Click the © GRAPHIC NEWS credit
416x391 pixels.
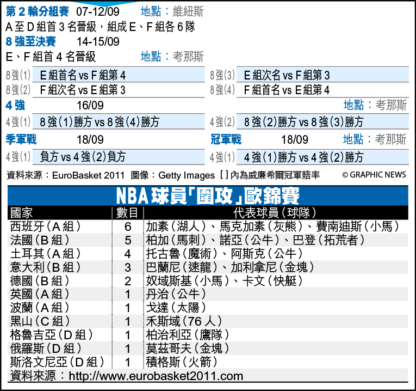pyautogui.click(x=374, y=175)
